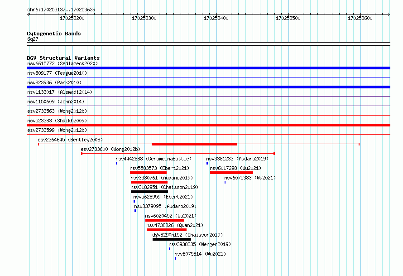
Task: Click the nsv523383 (Shaikh2009) label
Action: coord(57,121)
